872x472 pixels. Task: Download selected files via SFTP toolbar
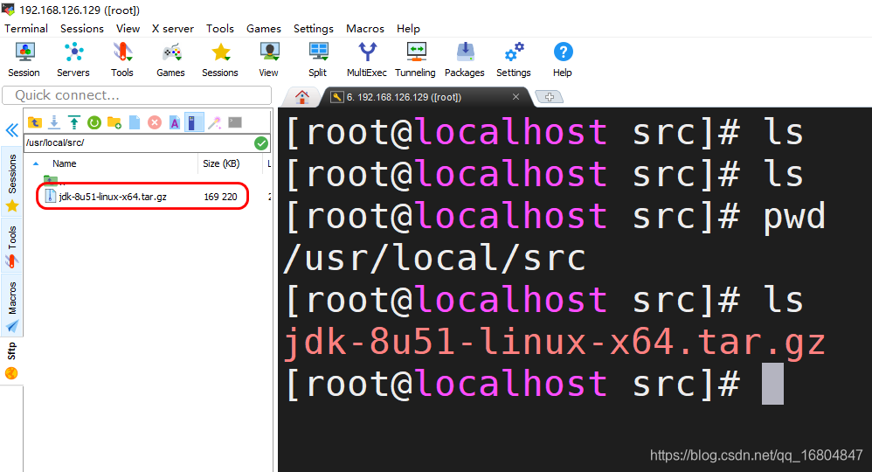[54, 122]
